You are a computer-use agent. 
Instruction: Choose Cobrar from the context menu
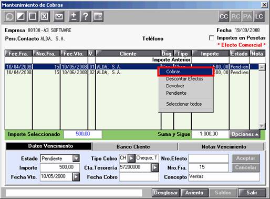[x=185, y=72]
